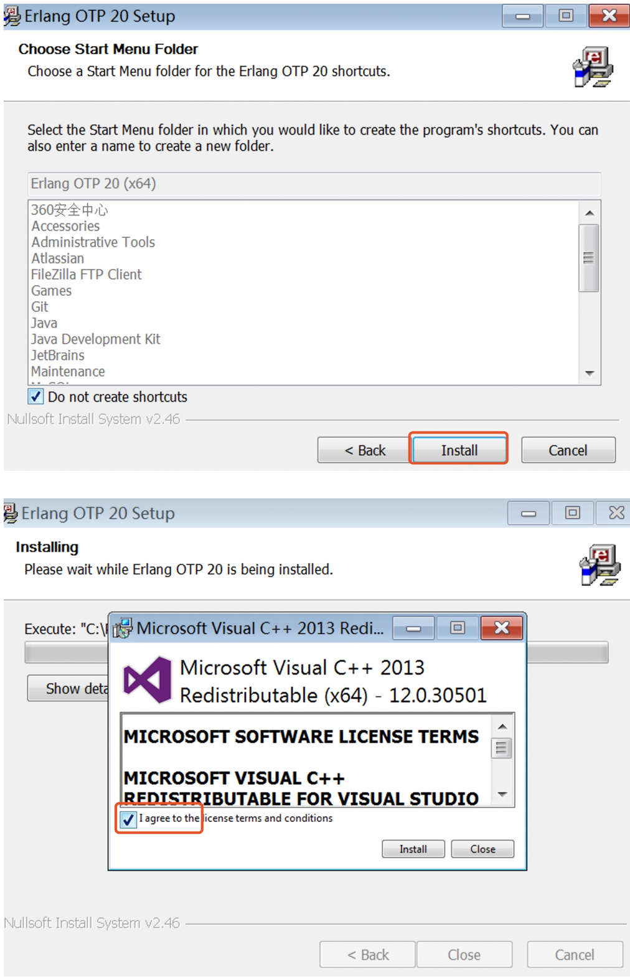Select the 360安全中心 folder entry
This screenshot has width=630, height=979.
70,210
